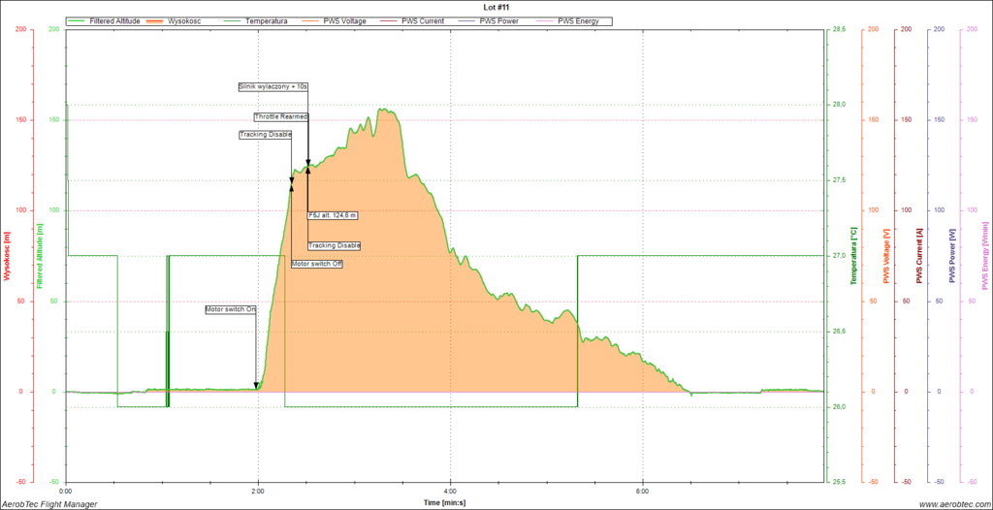Click the chart title 'Lot #11'
Viewport: 993px width, 510px height.
[494, 7]
